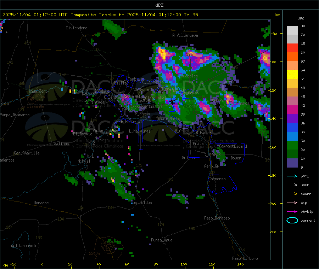This screenshot has width=319, height=269.
Task: Click the 'dBZ' label above the color scale
Action: tap(301, 18)
